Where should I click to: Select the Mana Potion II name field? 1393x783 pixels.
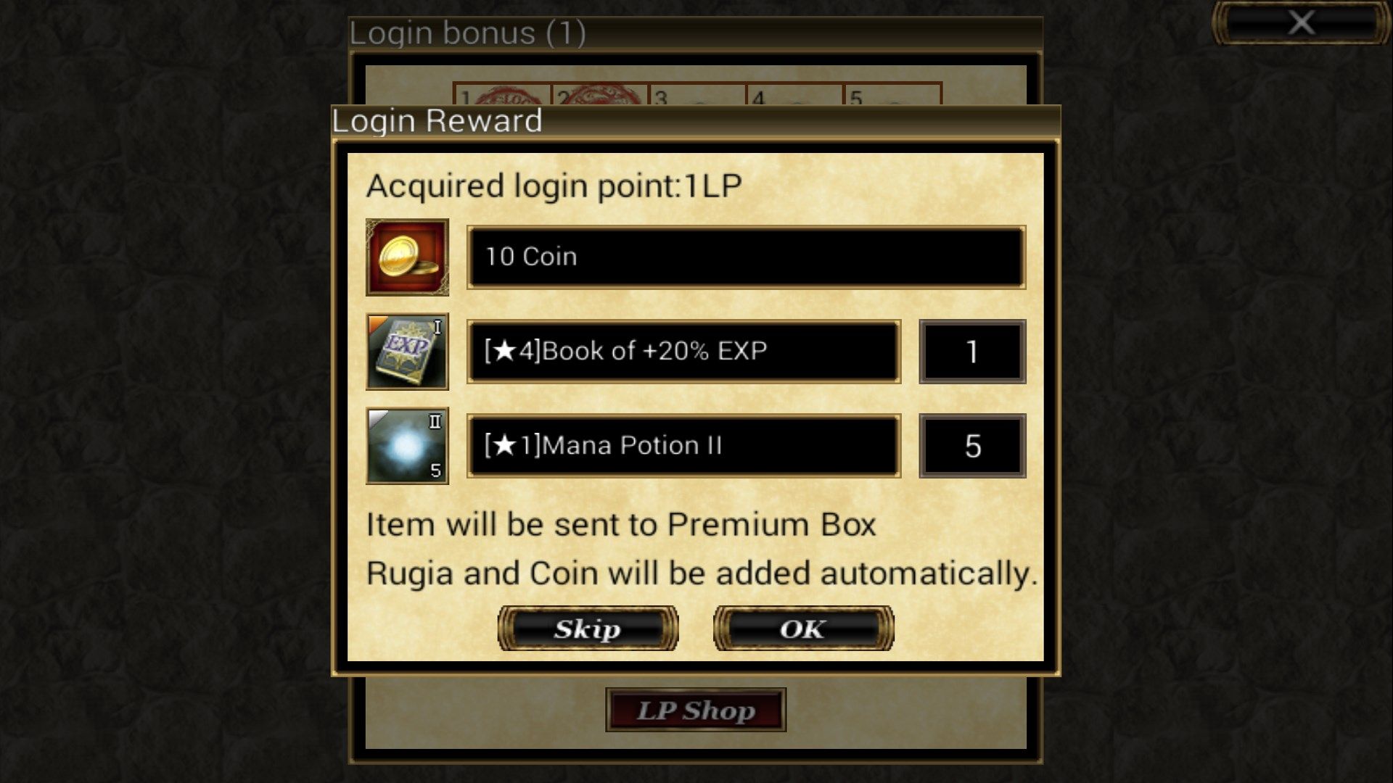coord(683,446)
